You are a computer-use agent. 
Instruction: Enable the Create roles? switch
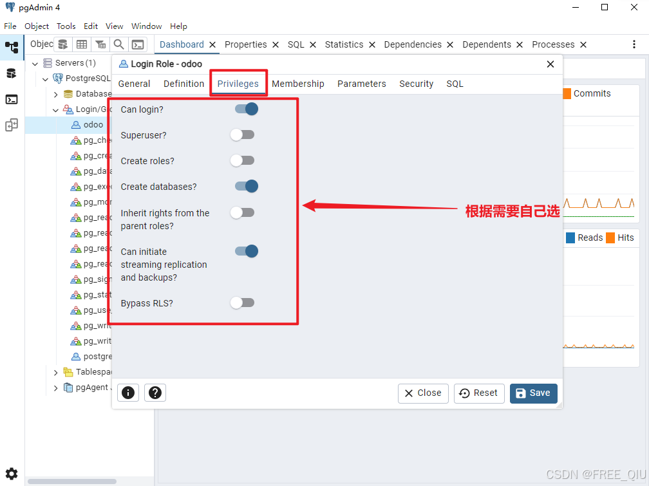243,160
